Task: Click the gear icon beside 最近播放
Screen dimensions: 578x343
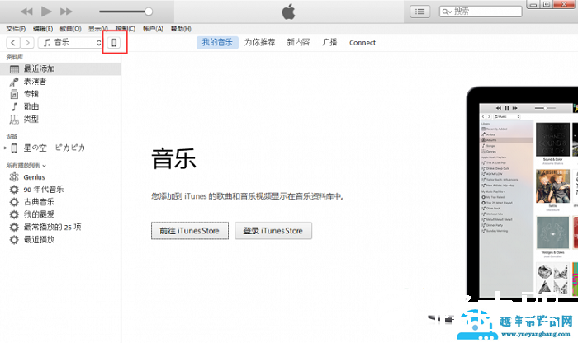Action: [14, 240]
